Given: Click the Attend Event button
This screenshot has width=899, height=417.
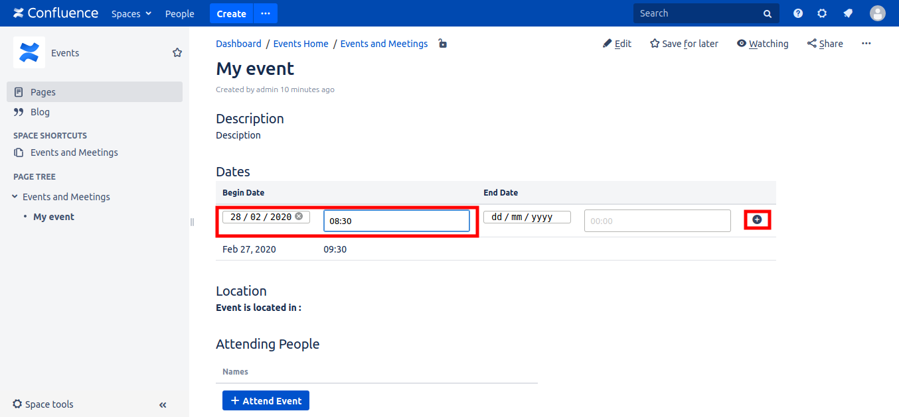Looking at the screenshot, I should click(266, 400).
